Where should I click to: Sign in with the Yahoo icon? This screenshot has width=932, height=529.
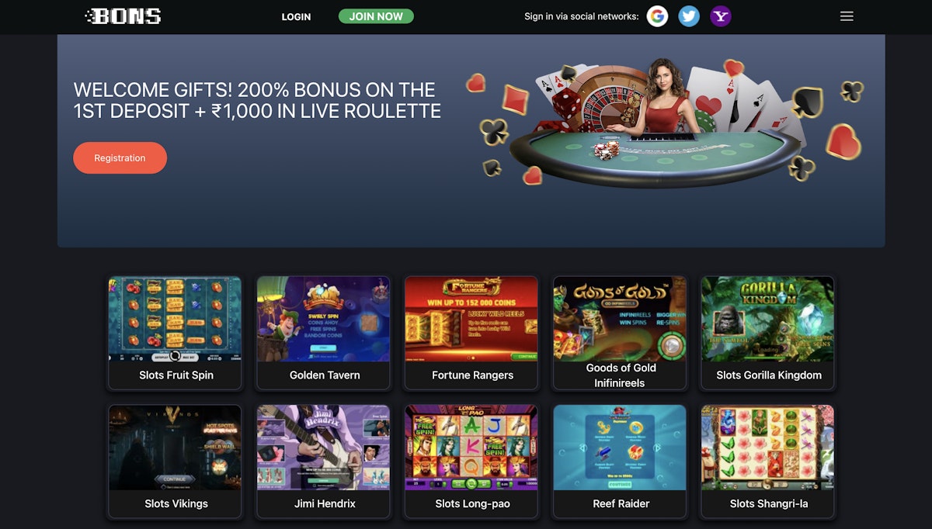[721, 16]
